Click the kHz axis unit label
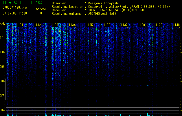Image resolution: width=182 pixels, height=116 pixels. coord(3,23)
